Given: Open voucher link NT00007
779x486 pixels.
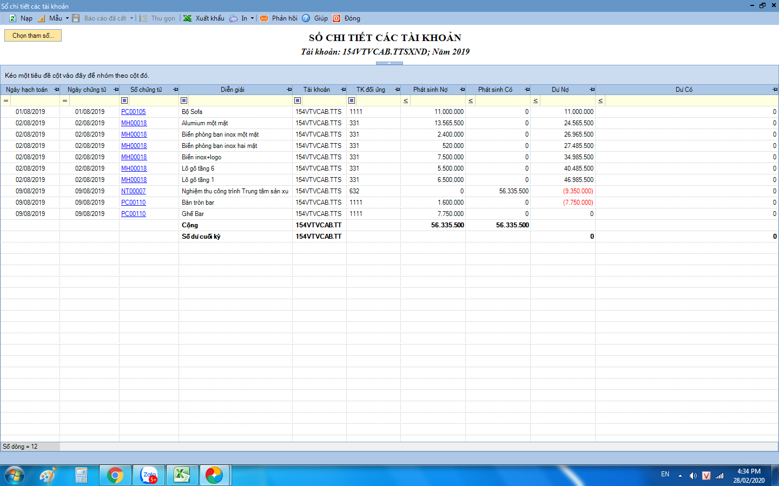Looking at the screenshot, I should pos(133,191).
